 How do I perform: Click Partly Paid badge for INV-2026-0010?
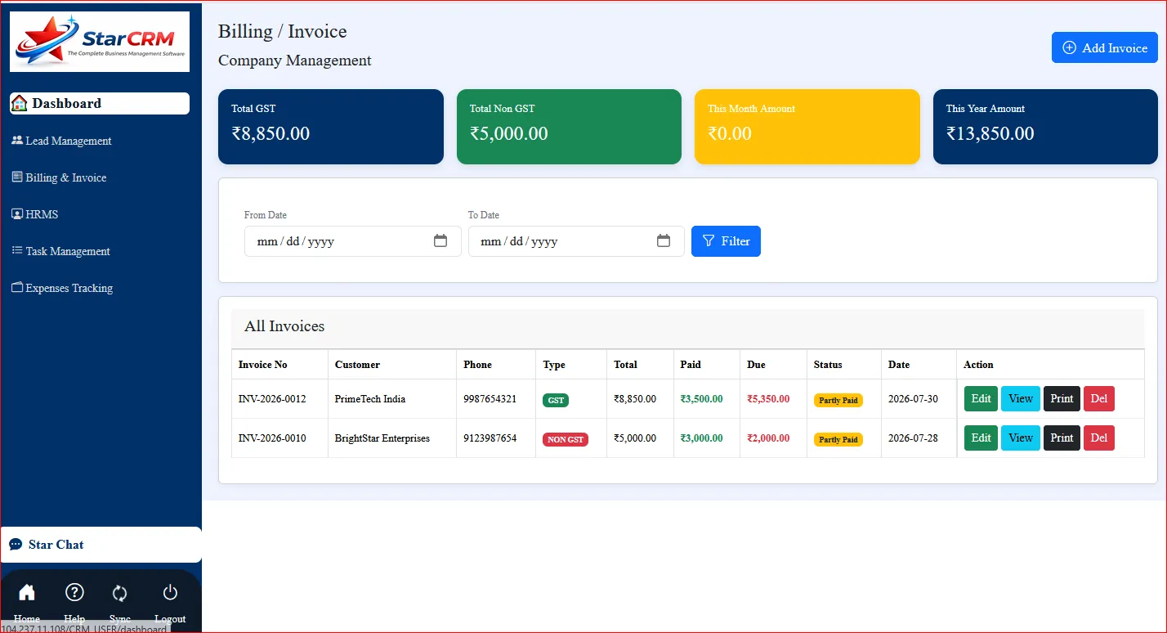[838, 440]
